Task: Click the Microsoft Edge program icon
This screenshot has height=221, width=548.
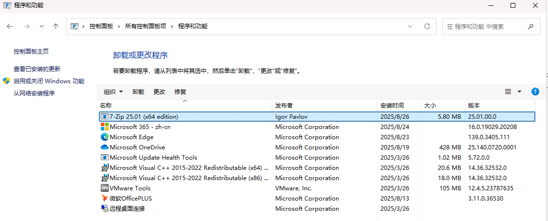Action: tap(105, 137)
